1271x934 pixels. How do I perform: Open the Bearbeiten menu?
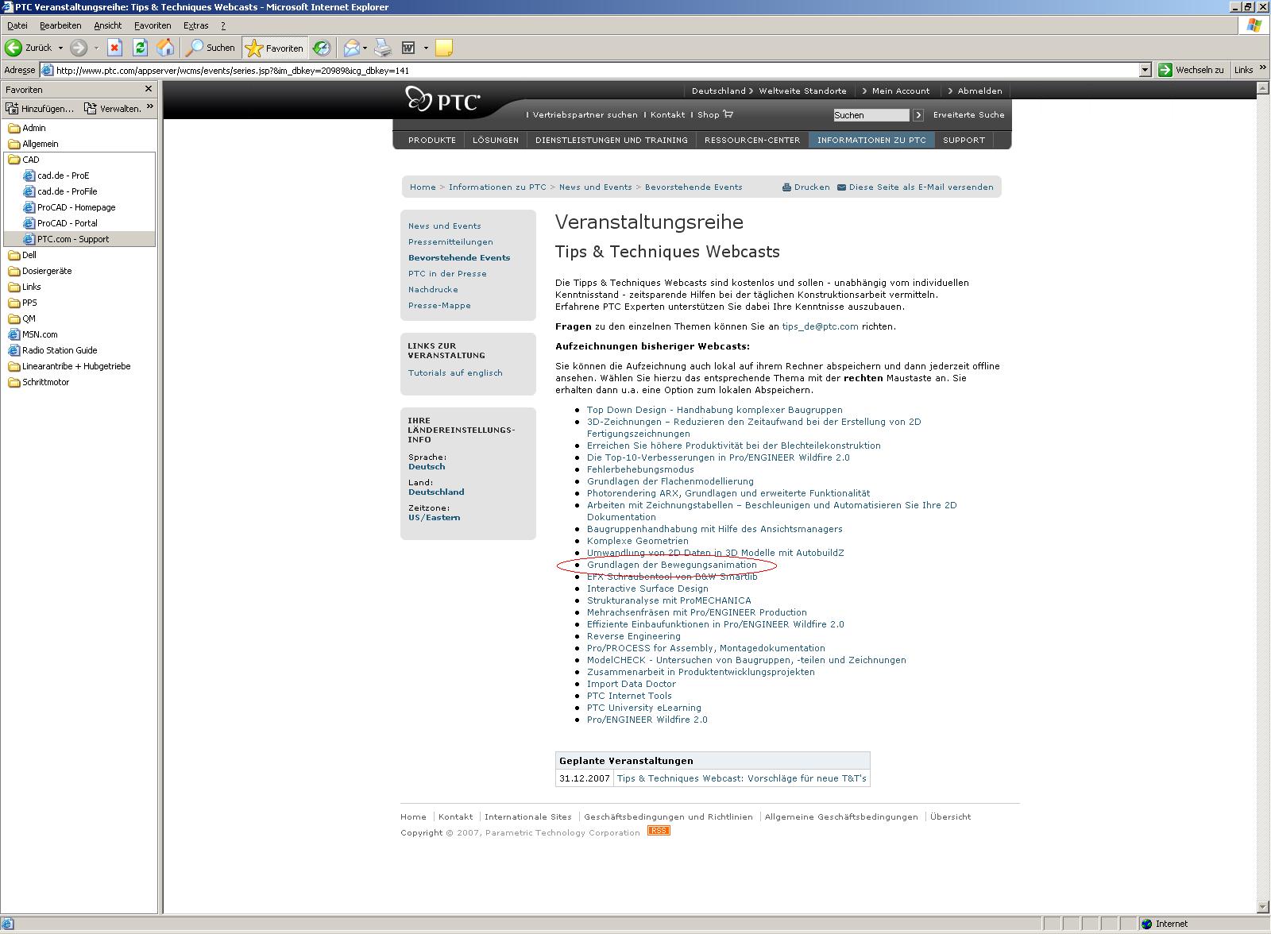[x=60, y=25]
